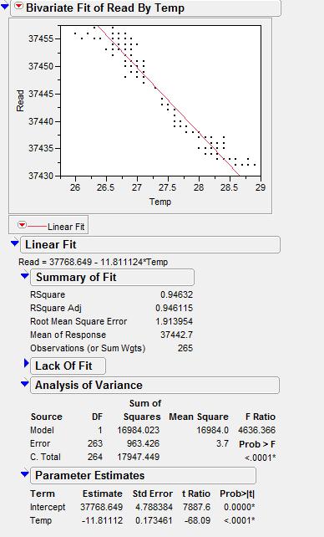
Task: Click the Temp Std Error 0.173461
Action: pyautogui.click(x=154, y=520)
